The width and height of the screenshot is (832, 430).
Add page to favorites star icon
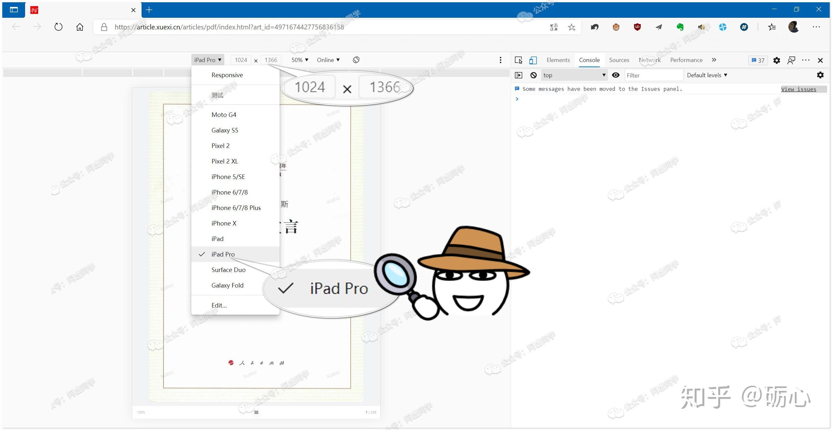click(571, 27)
